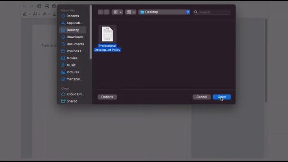The height and width of the screenshot is (162, 288).
Task: Click the Options button
Action: 107,97
